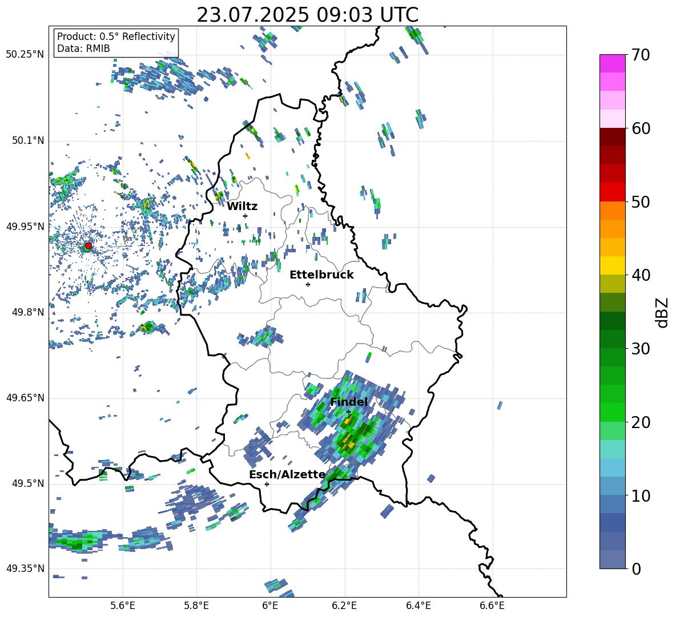Image resolution: width=676 pixels, height=617 pixels.
Task: Click the 49.65°N latitude label
Action: coord(25,398)
